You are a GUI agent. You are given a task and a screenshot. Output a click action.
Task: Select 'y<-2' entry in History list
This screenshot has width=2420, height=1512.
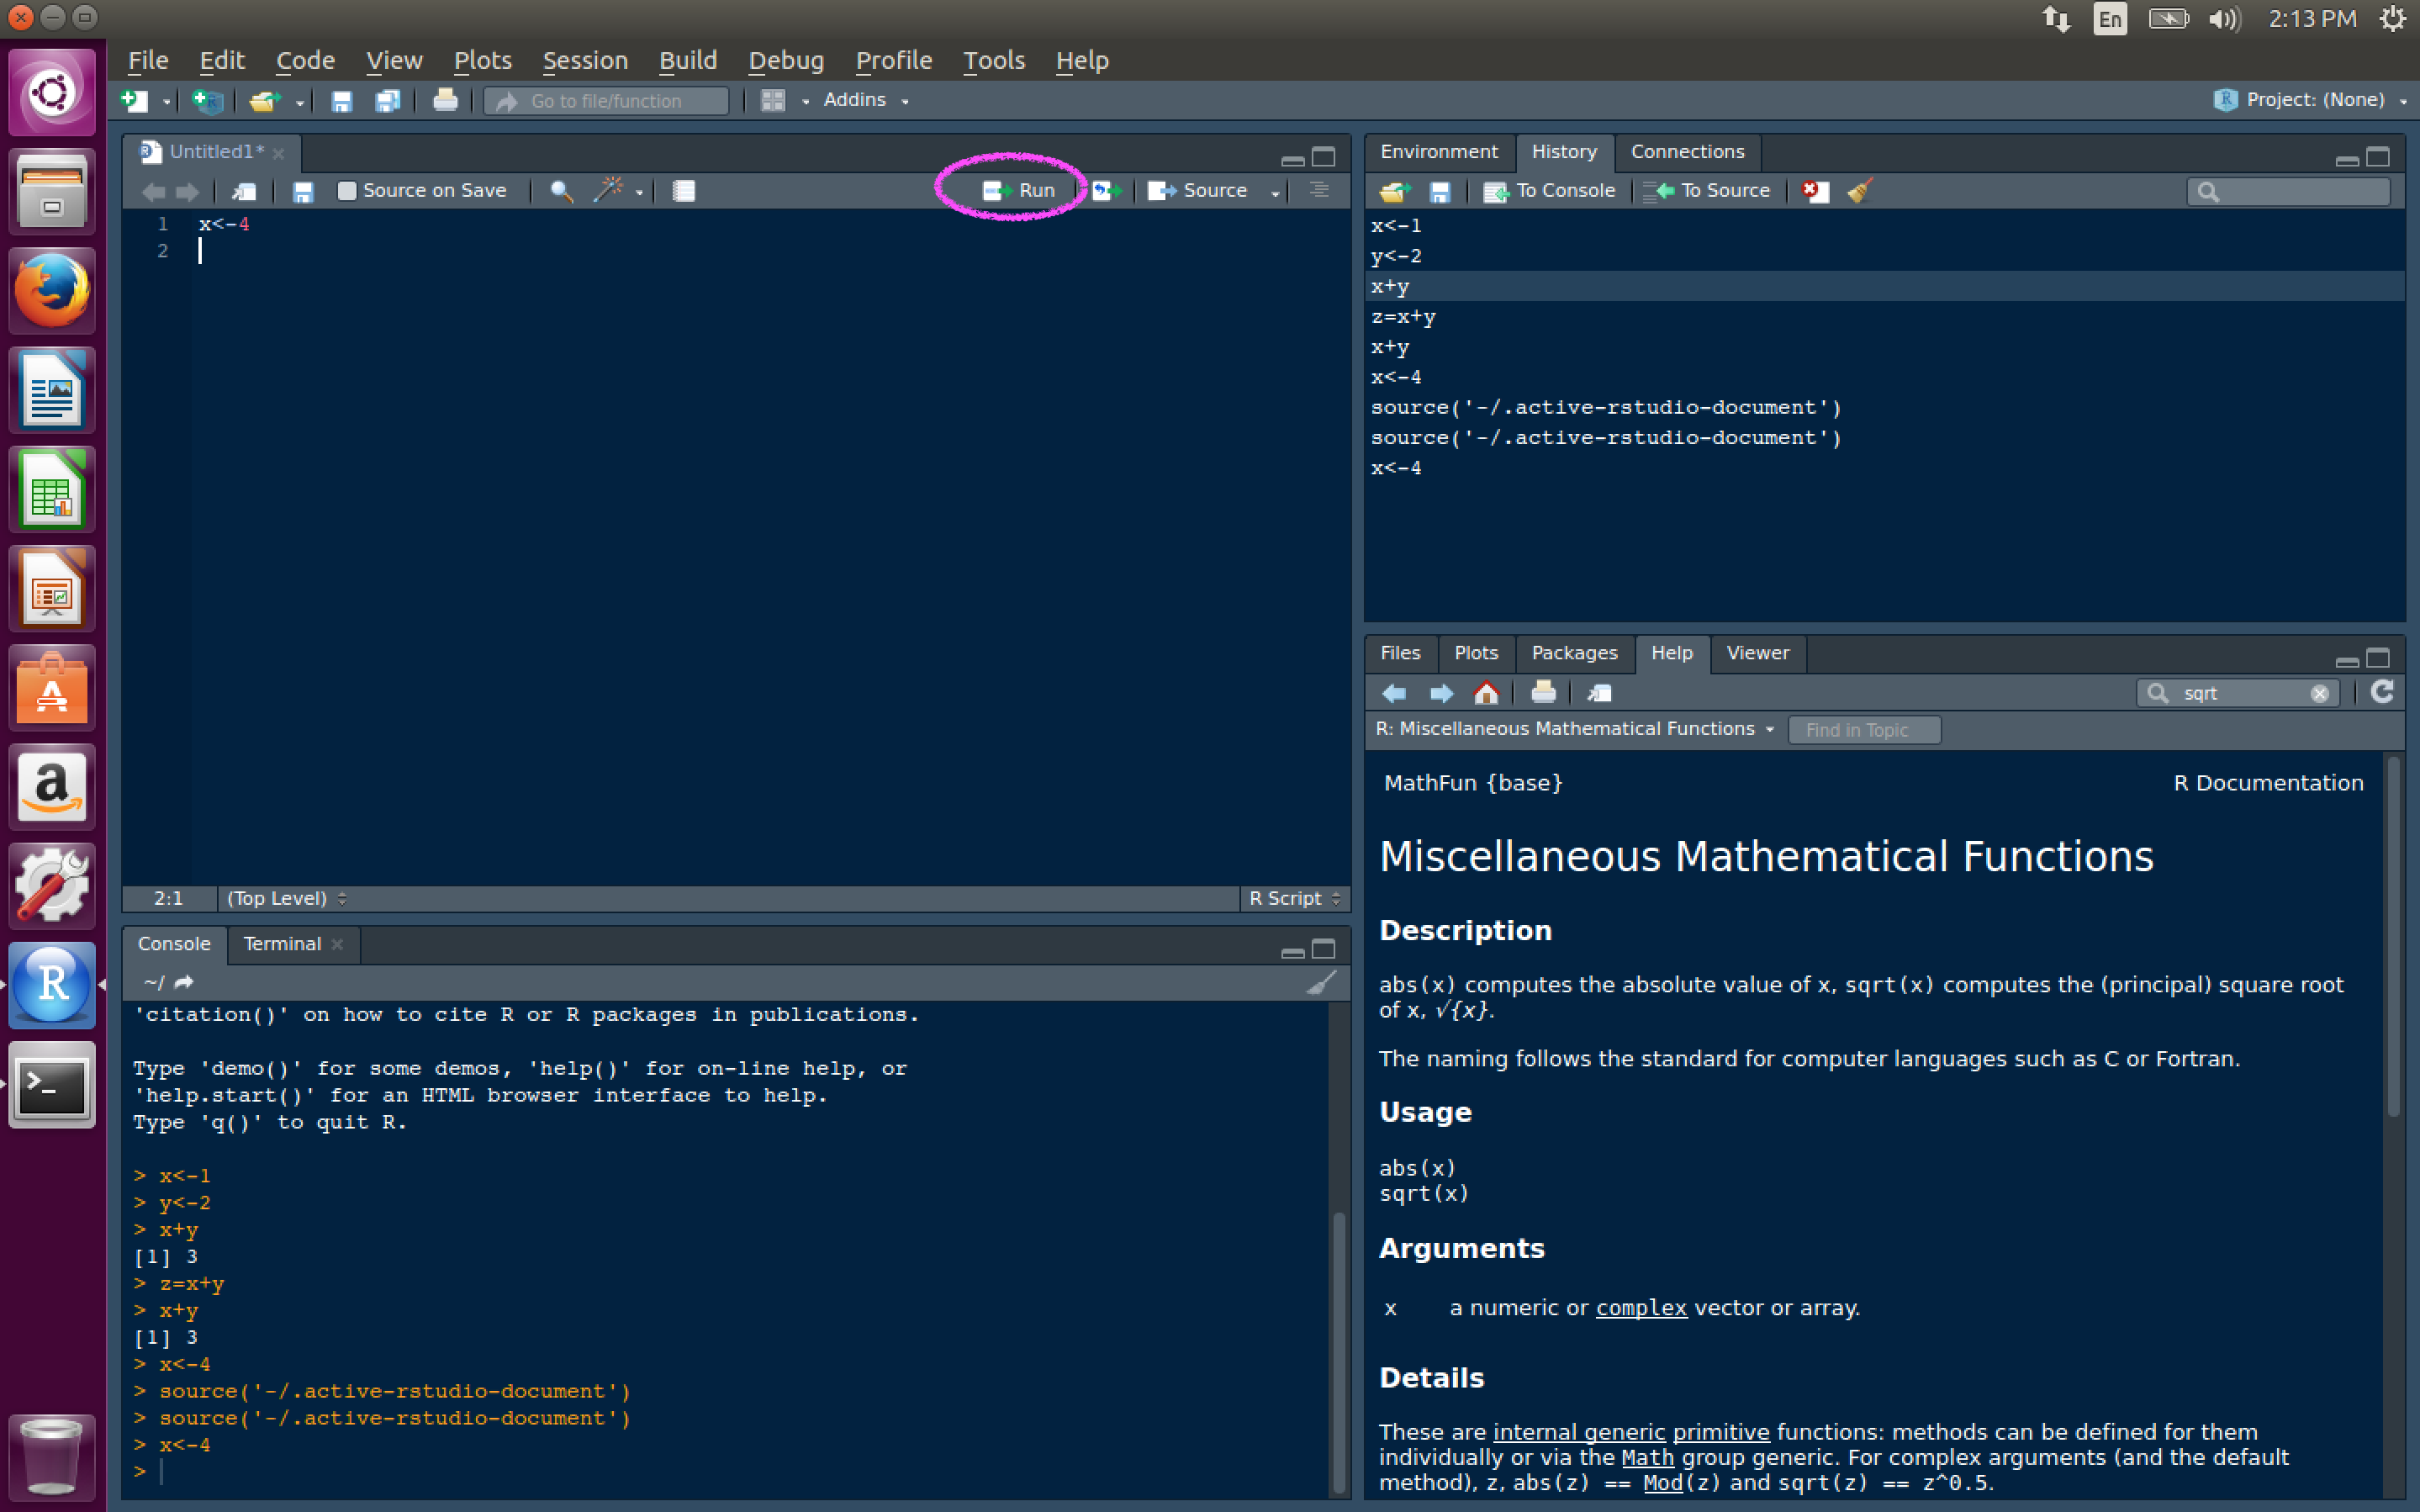click(x=1884, y=256)
